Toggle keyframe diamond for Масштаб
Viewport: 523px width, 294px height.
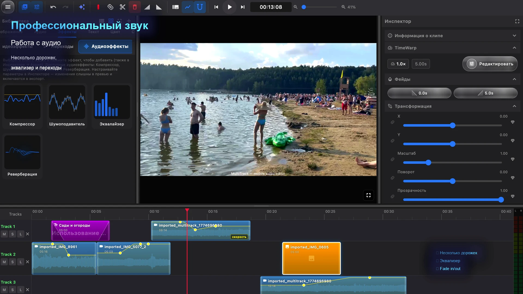click(513, 159)
